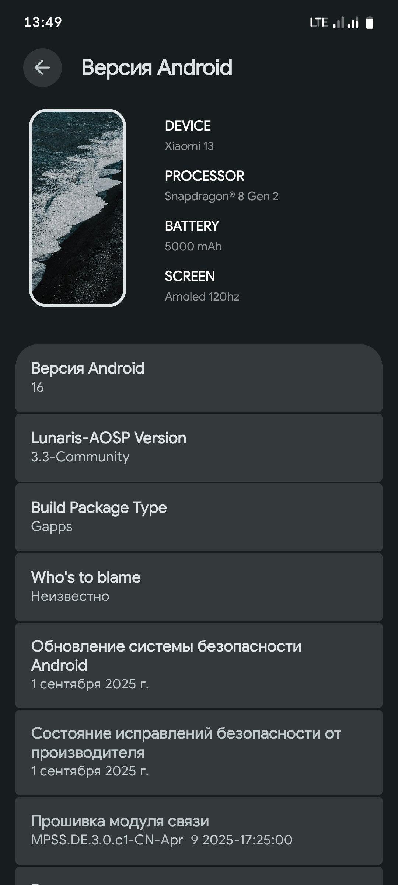
Task: Select the Прошивка модуля связи item
Action: tap(199, 830)
